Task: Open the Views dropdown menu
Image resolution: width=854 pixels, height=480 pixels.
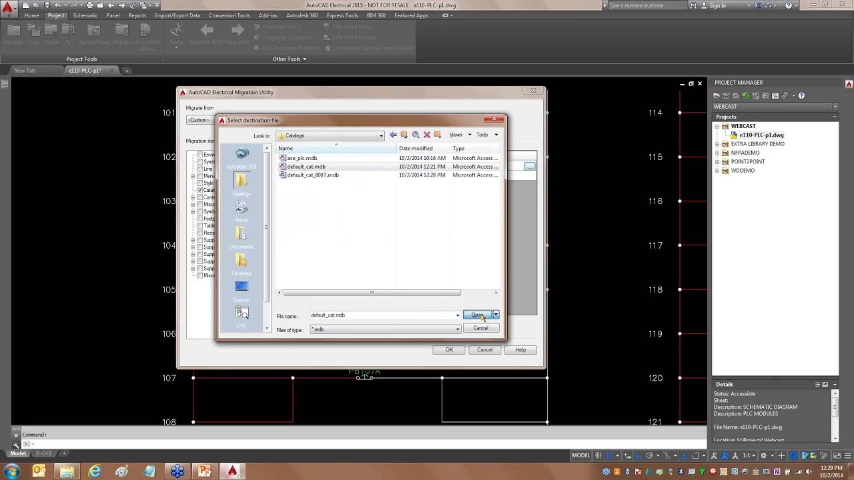Action: [x=460, y=135]
